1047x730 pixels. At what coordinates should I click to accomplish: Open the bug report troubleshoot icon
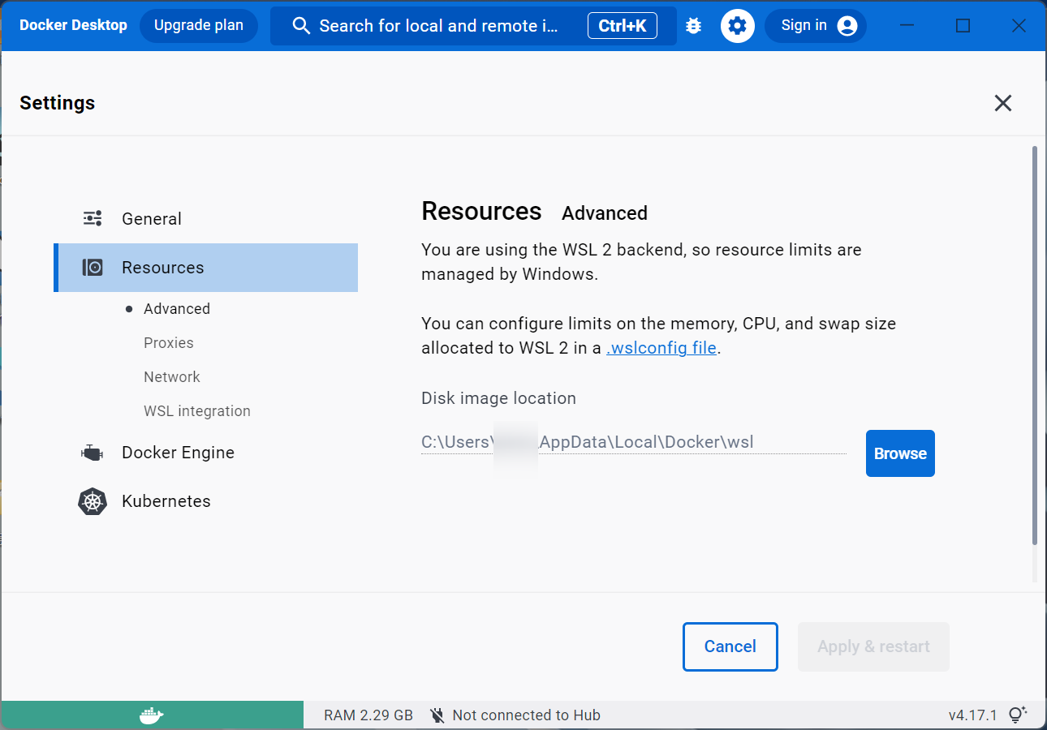pos(693,26)
